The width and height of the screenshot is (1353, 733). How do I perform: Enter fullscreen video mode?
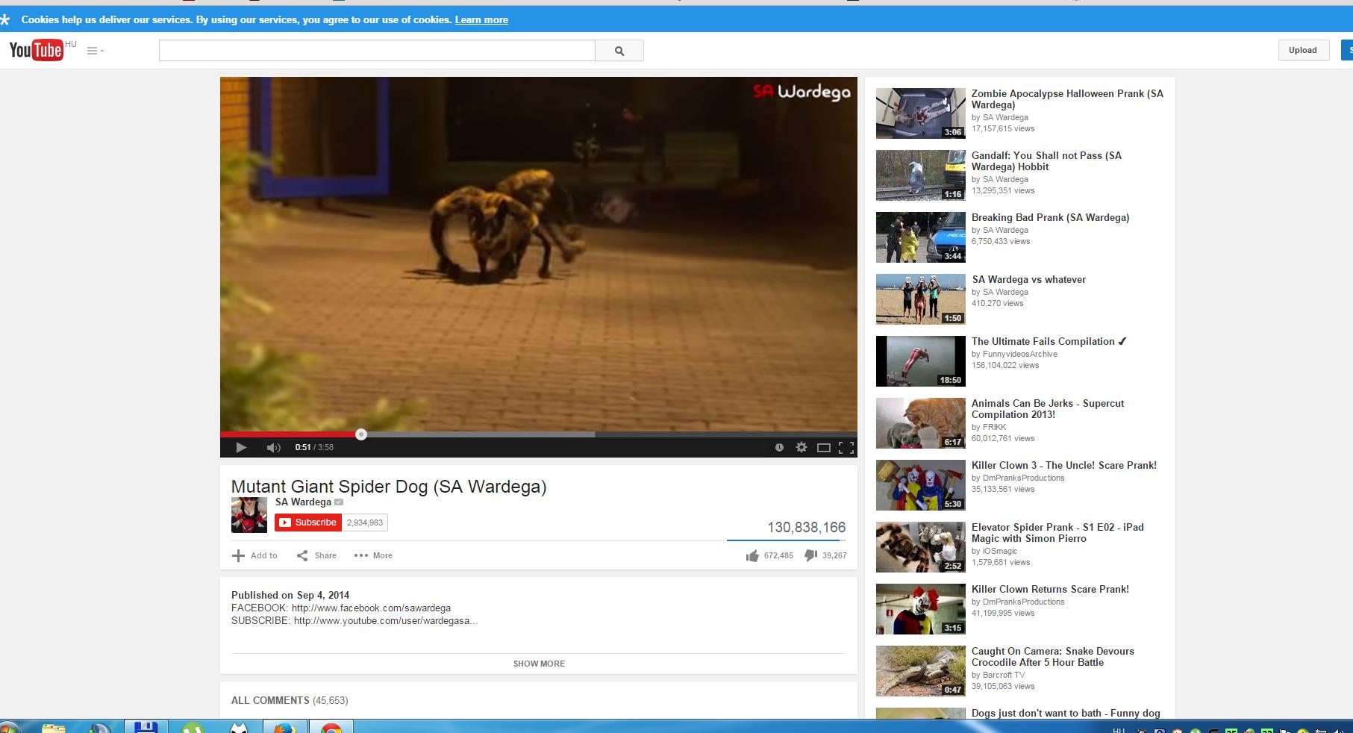846,447
